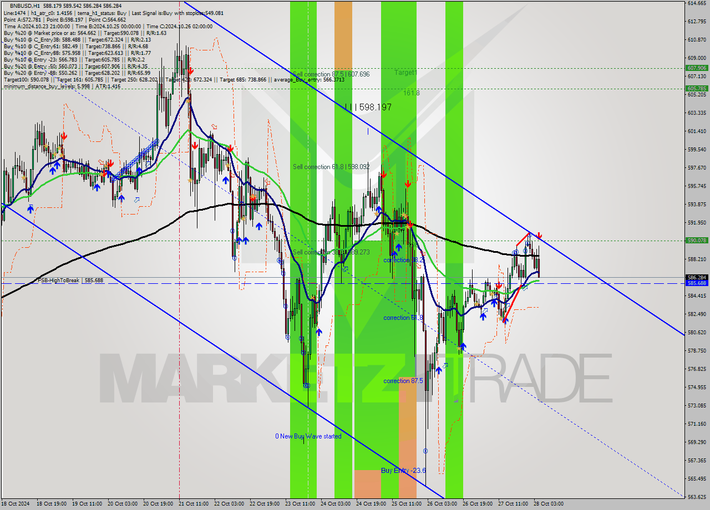
Task: Select the Buy %10 @ Entry -23: 566.783 line
Action: point(74,59)
